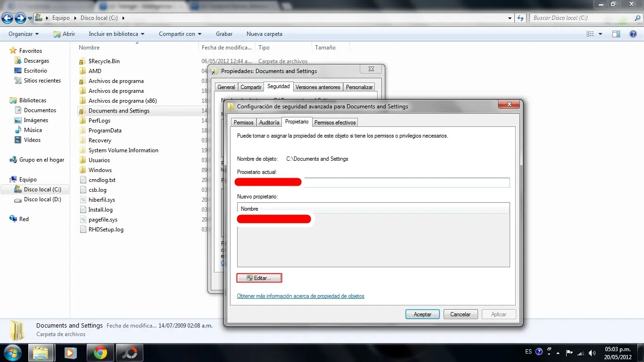Screen dimensions: 644x362
Task: Click the Grupo en el hogar icon
Action: point(13,160)
